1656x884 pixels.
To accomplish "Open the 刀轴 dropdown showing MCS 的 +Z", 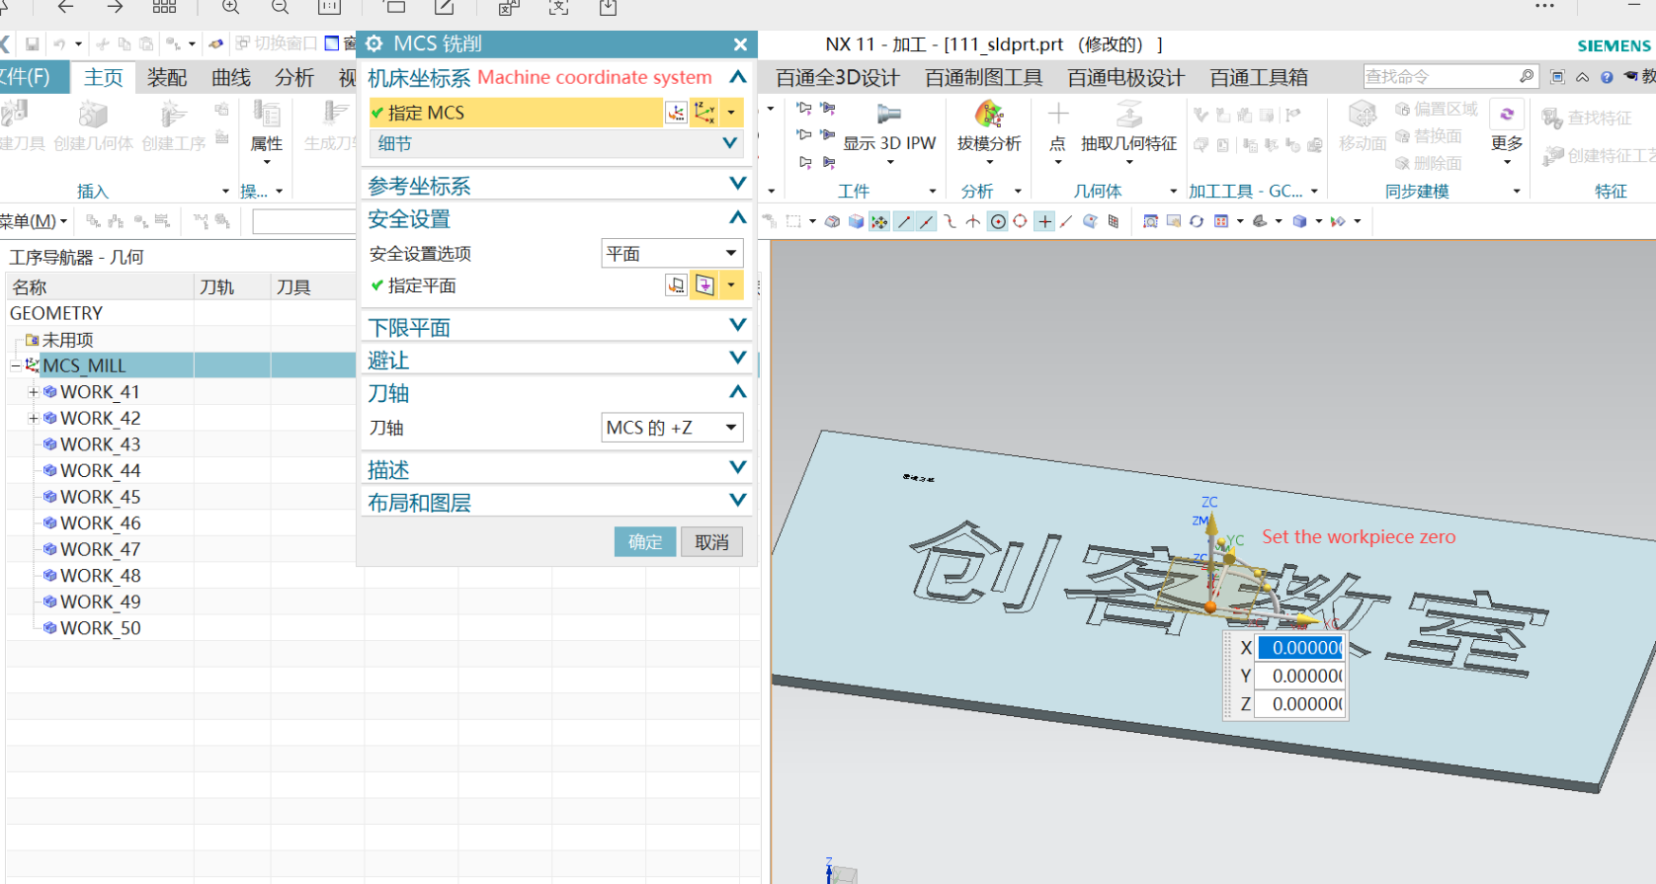I will click(x=672, y=428).
